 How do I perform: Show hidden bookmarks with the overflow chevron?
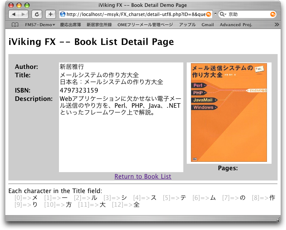pyautogui.click(x=276, y=25)
